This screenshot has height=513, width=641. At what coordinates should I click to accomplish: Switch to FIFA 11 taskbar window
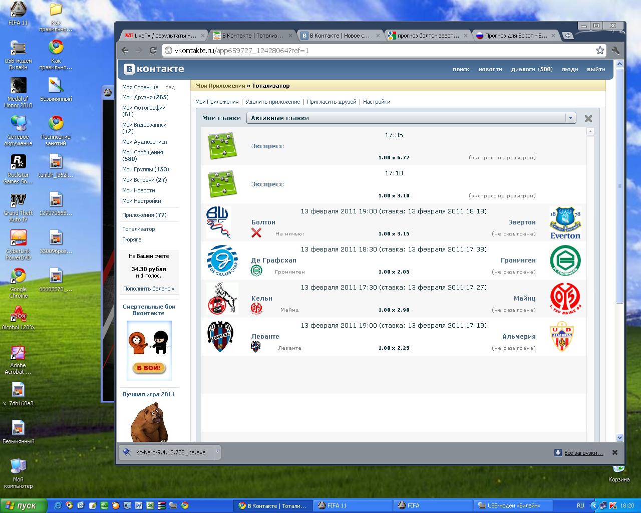click(353, 505)
